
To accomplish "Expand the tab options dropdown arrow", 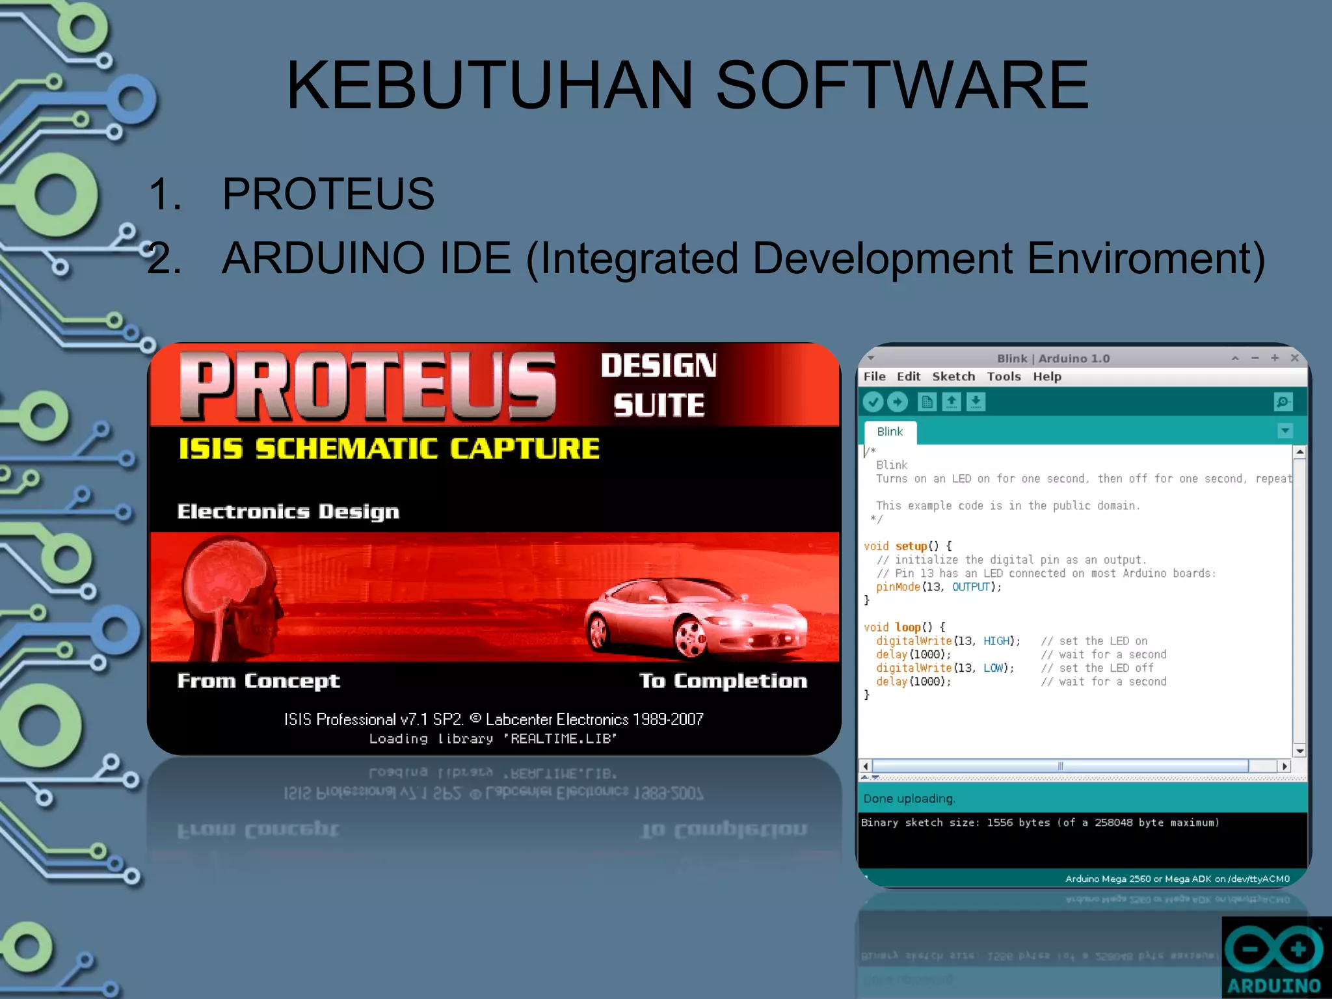I will click(1285, 431).
